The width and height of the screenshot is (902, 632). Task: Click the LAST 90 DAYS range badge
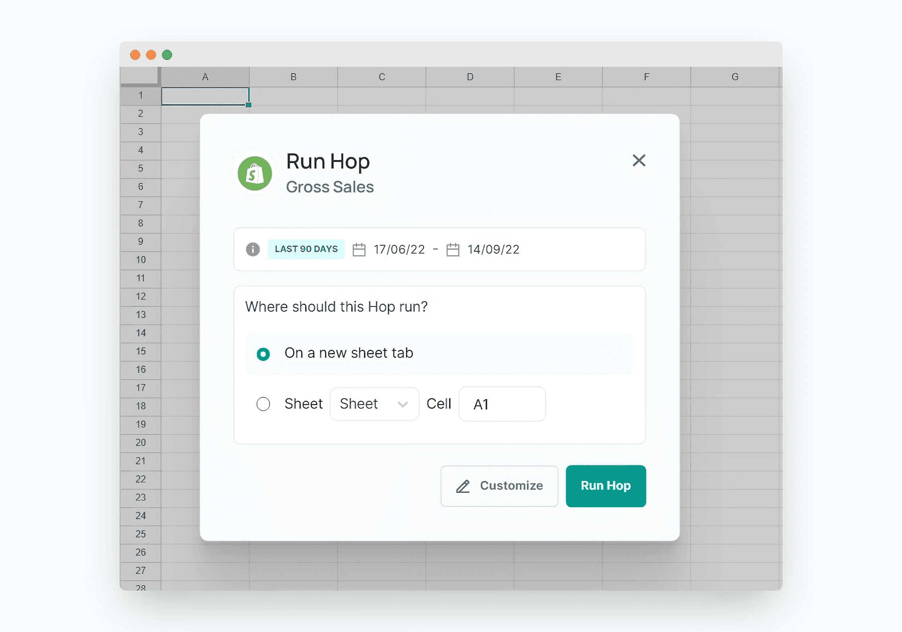(x=306, y=249)
